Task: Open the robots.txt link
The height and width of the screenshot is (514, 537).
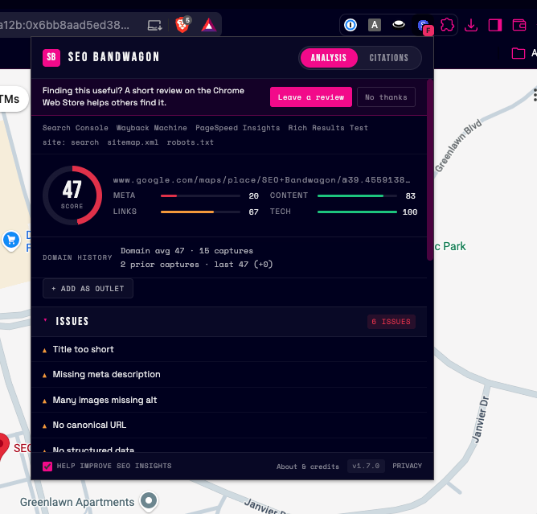Action: click(x=191, y=142)
